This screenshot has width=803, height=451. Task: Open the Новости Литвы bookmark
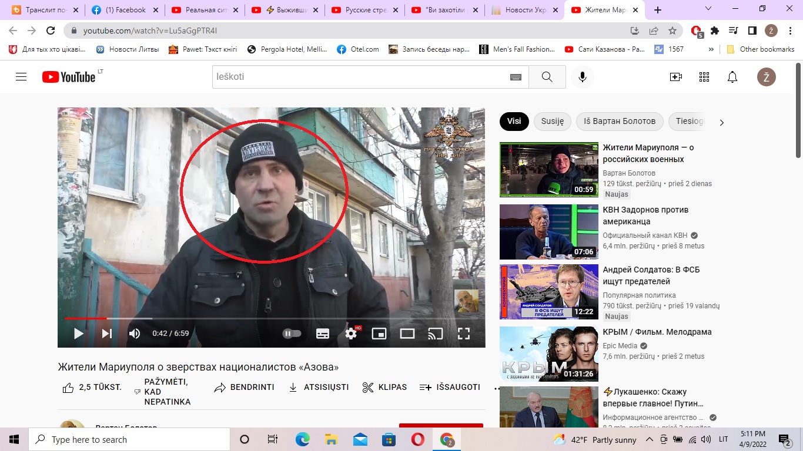coord(127,49)
